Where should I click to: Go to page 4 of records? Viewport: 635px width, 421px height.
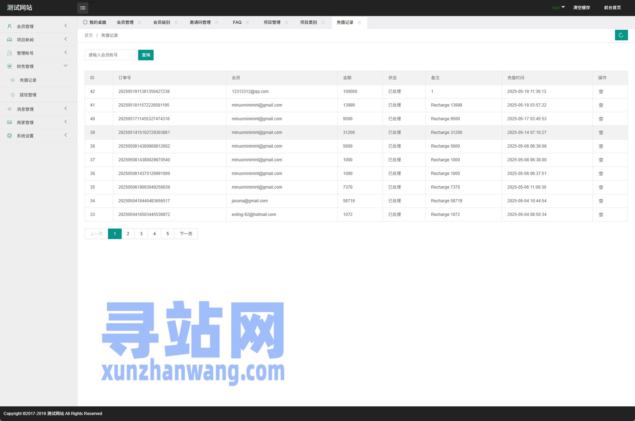[x=154, y=234]
